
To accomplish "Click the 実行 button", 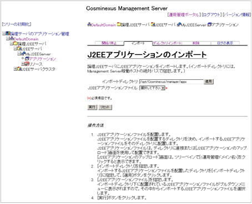I will click(x=92, y=107).
